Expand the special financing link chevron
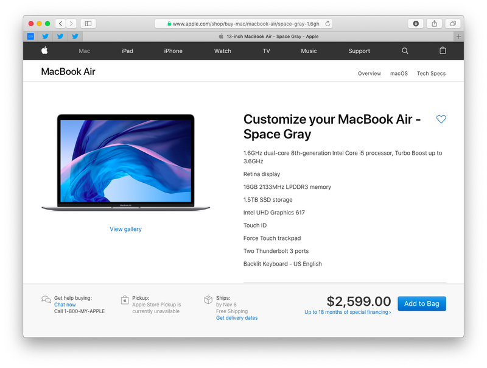The image size is (487, 368). pyautogui.click(x=390, y=313)
